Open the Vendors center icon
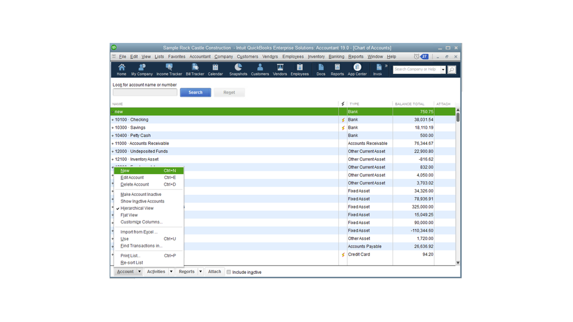Image resolution: width=573 pixels, height=322 pixels. coord(280,69)
